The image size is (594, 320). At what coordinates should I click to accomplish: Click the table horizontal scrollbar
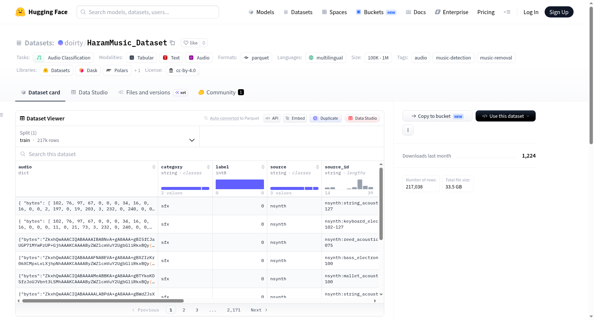pyautogui.click(x=103, y=301)
